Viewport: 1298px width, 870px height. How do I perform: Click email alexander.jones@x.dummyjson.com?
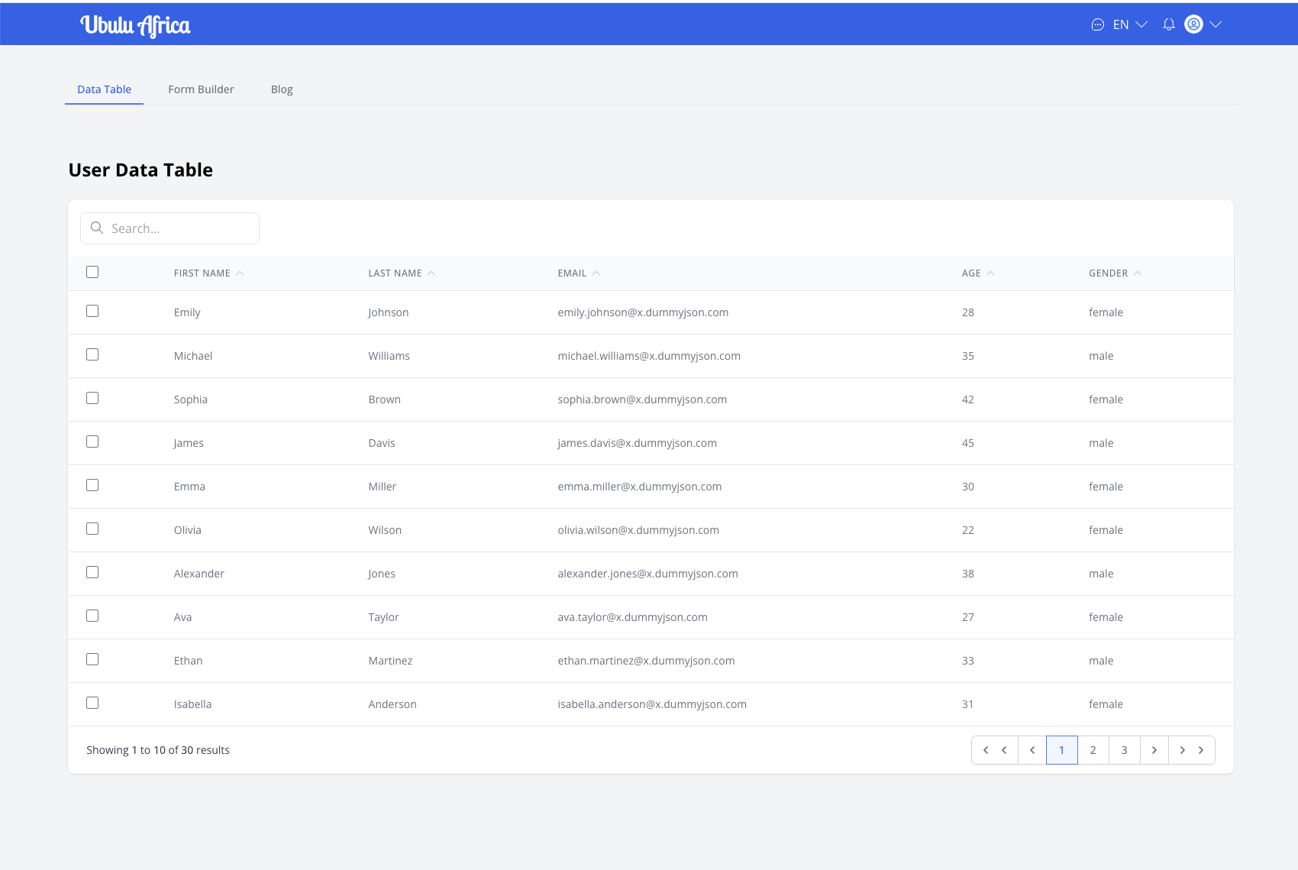click(x=647, y=574)
